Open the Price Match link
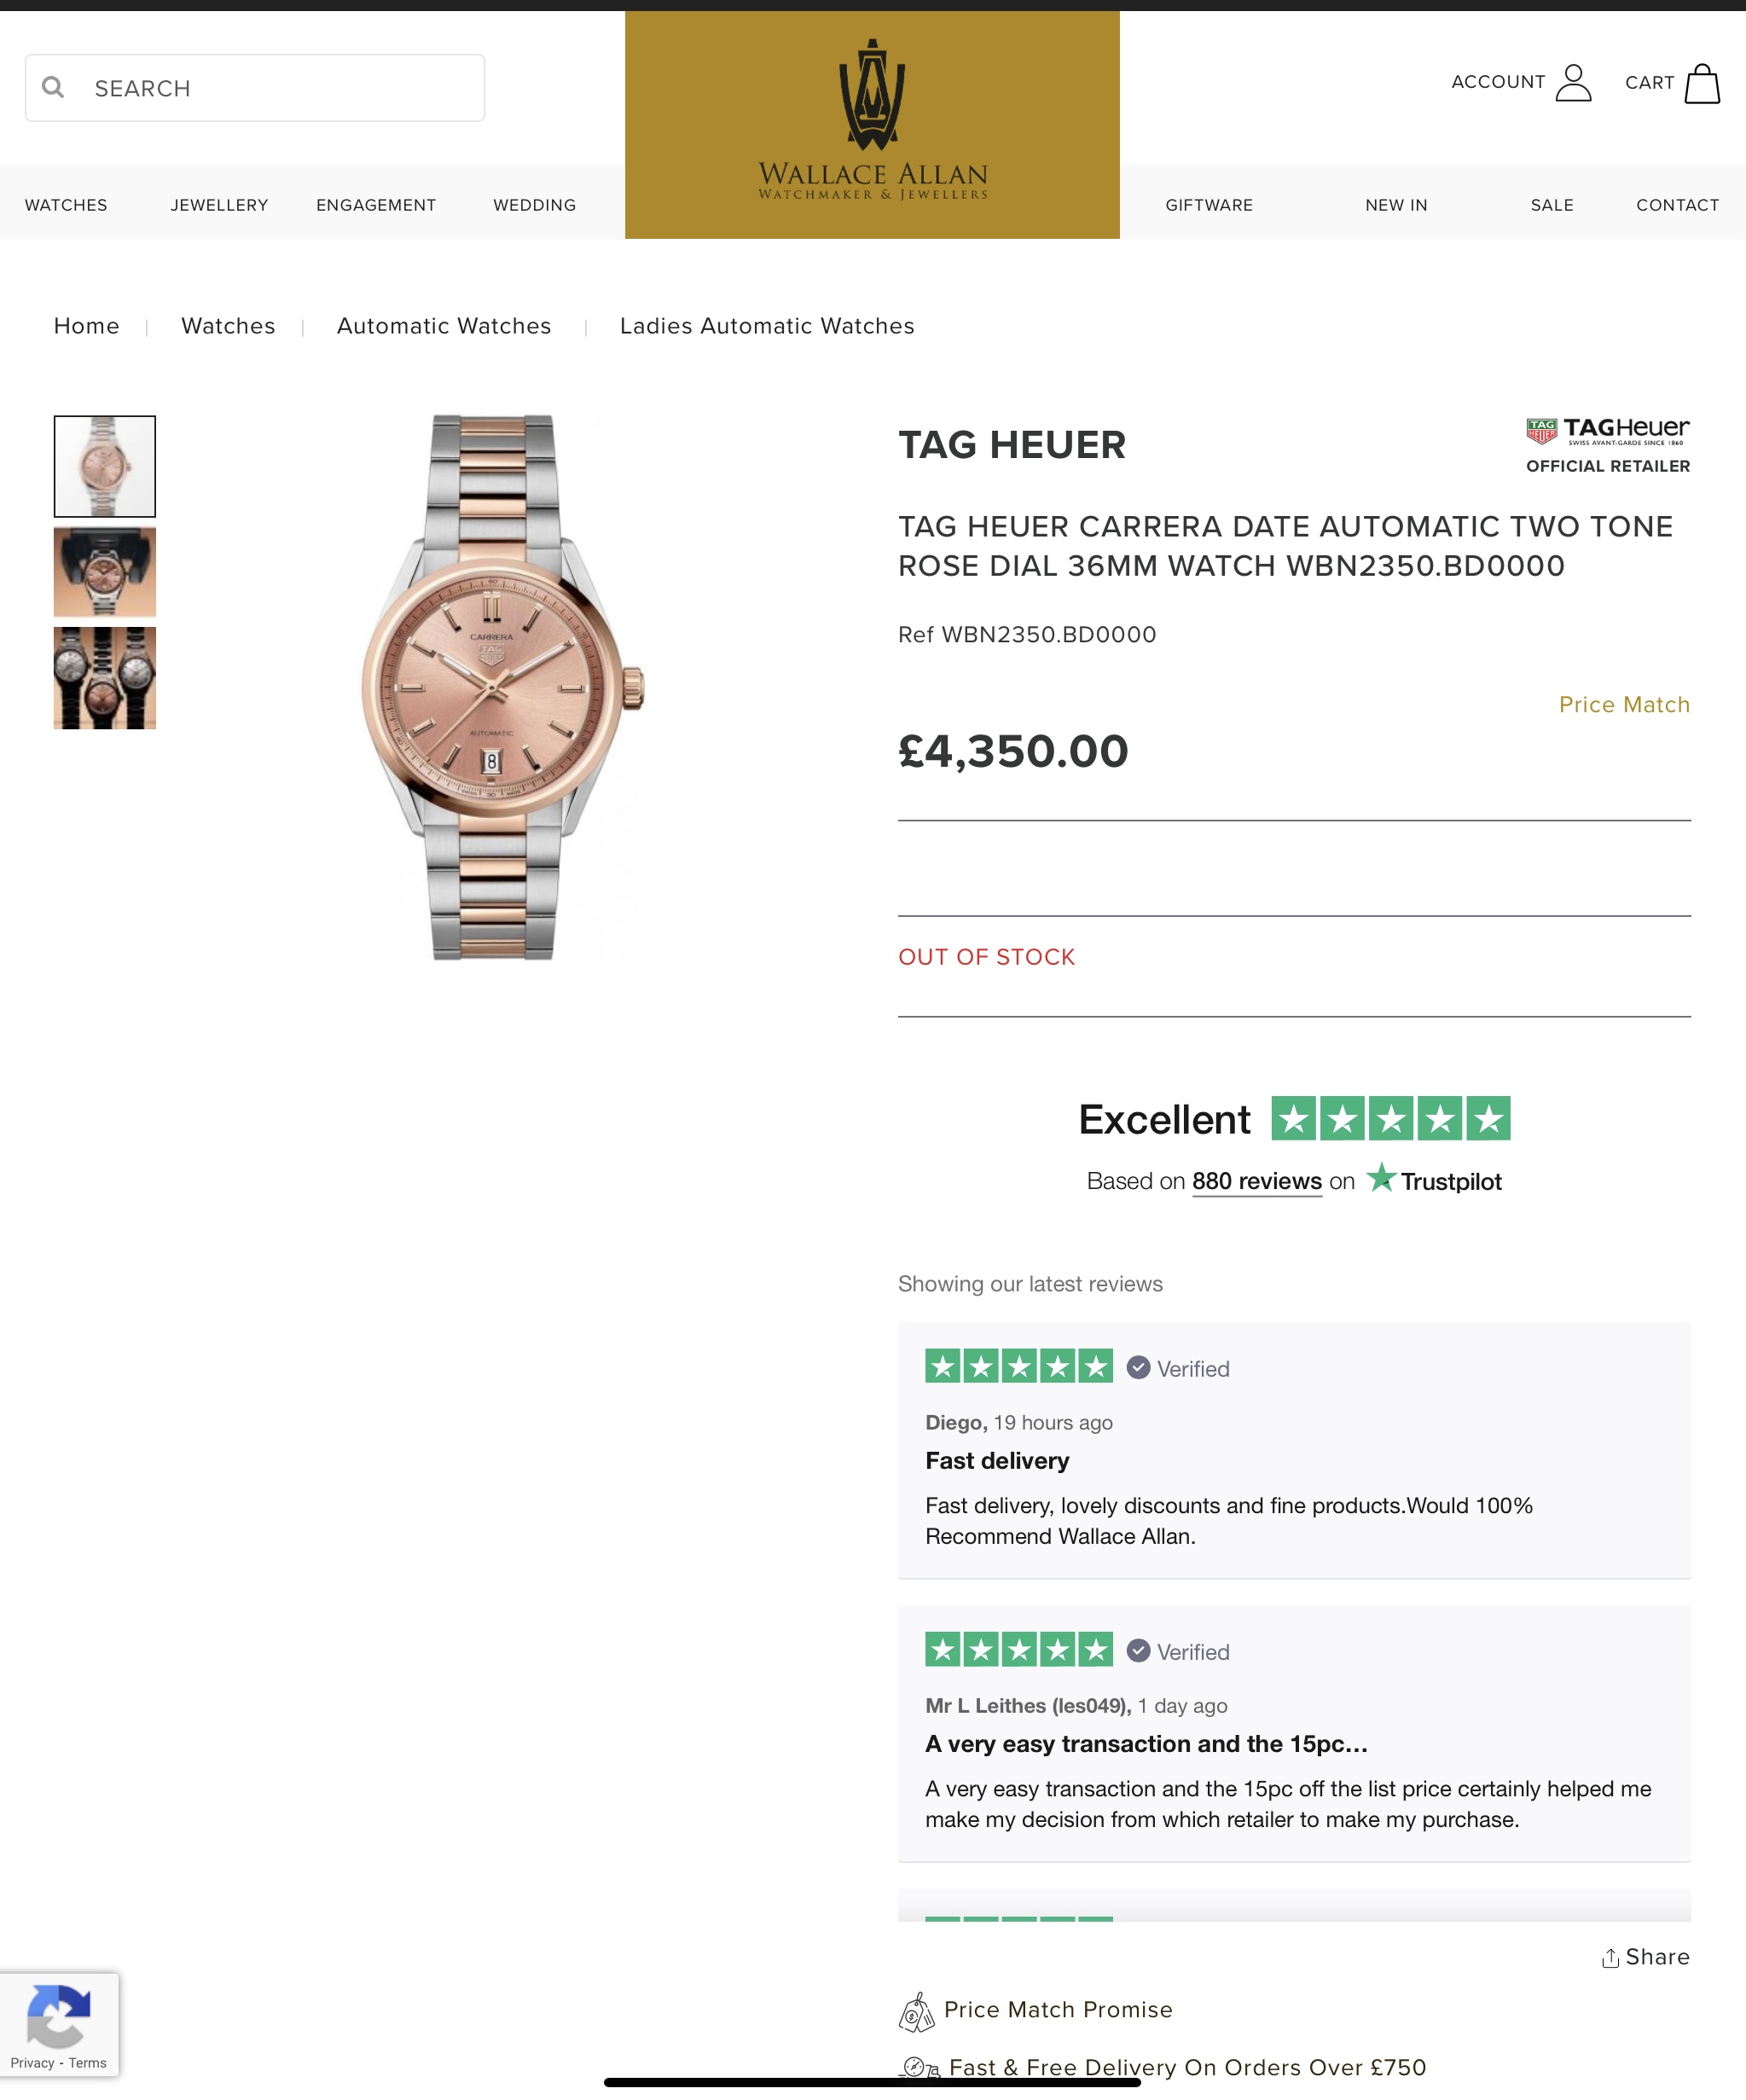 [1624, 704]
